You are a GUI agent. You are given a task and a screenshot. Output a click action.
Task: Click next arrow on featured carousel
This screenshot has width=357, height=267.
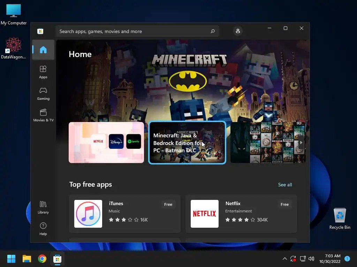click(x=301, y=143)
